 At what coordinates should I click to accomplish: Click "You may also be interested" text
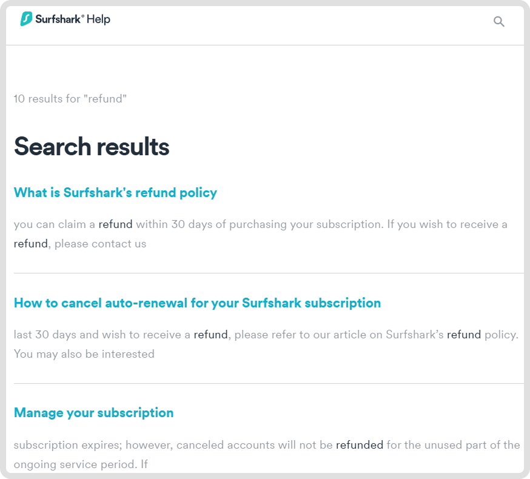coord(84,354)
